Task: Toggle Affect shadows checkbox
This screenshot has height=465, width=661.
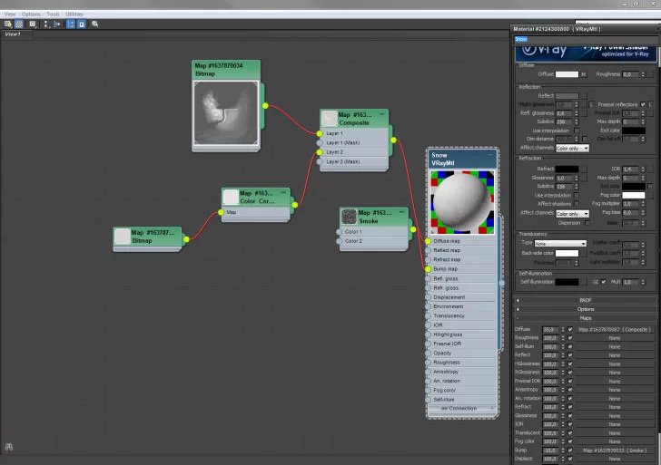Action: coord(577,204)
